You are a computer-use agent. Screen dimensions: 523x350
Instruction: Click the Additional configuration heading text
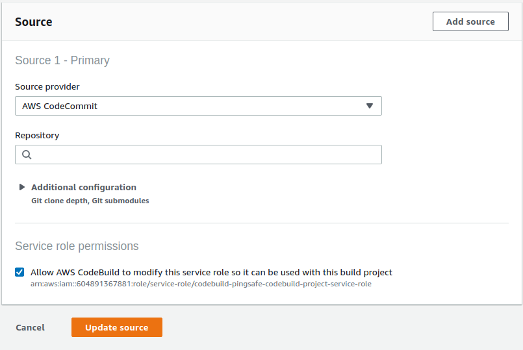pyautogui.click(x=84, y=187)
